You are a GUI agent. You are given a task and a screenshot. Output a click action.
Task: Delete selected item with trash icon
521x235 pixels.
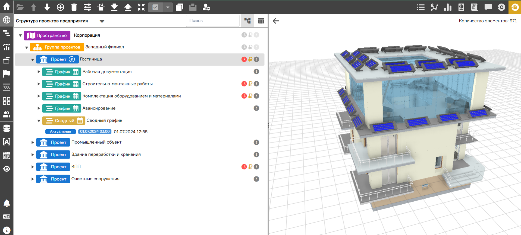click(74, 7)
